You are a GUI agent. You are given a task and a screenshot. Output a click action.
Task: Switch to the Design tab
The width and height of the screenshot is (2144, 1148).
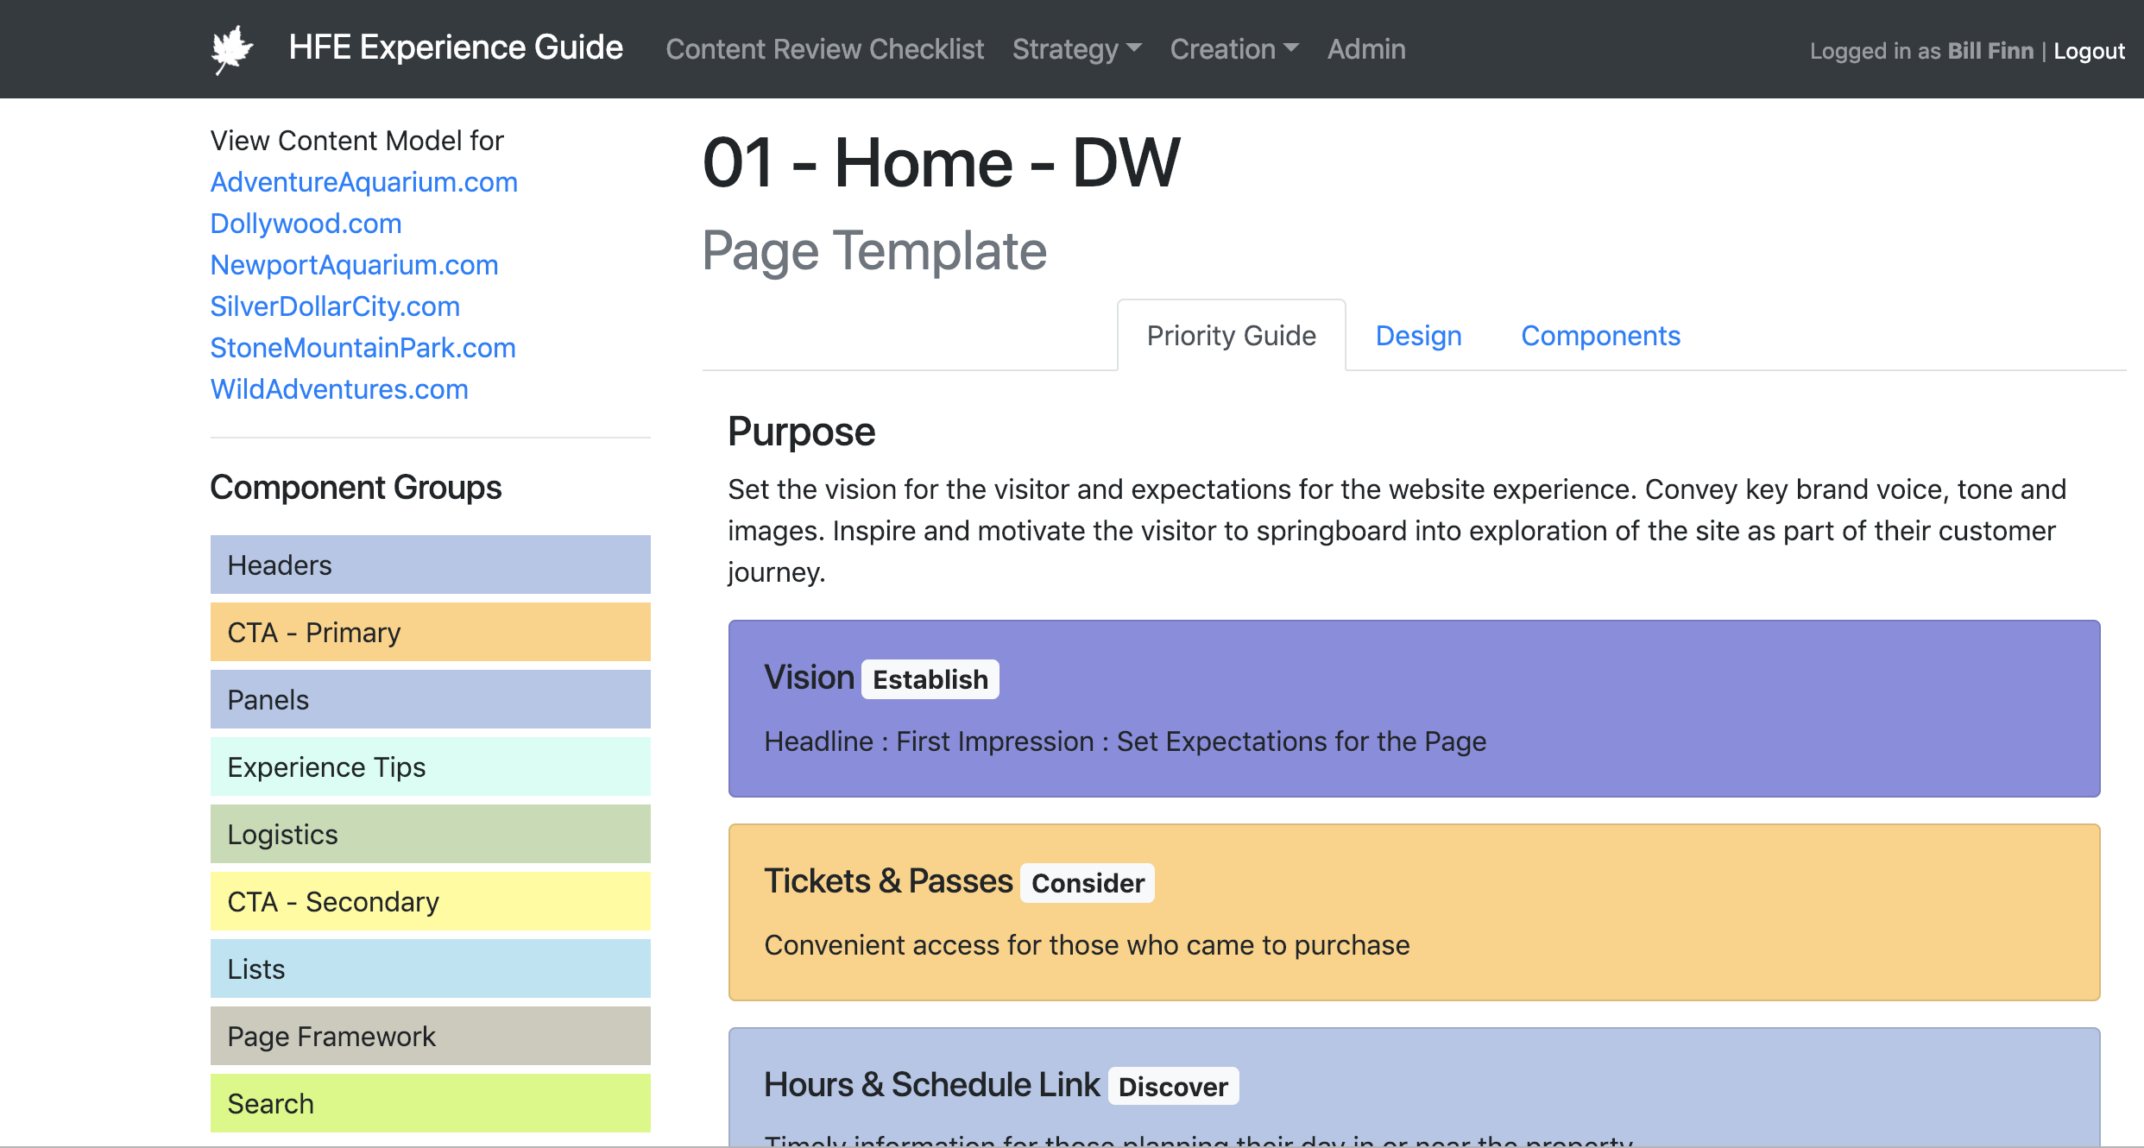click(1419, 335)
